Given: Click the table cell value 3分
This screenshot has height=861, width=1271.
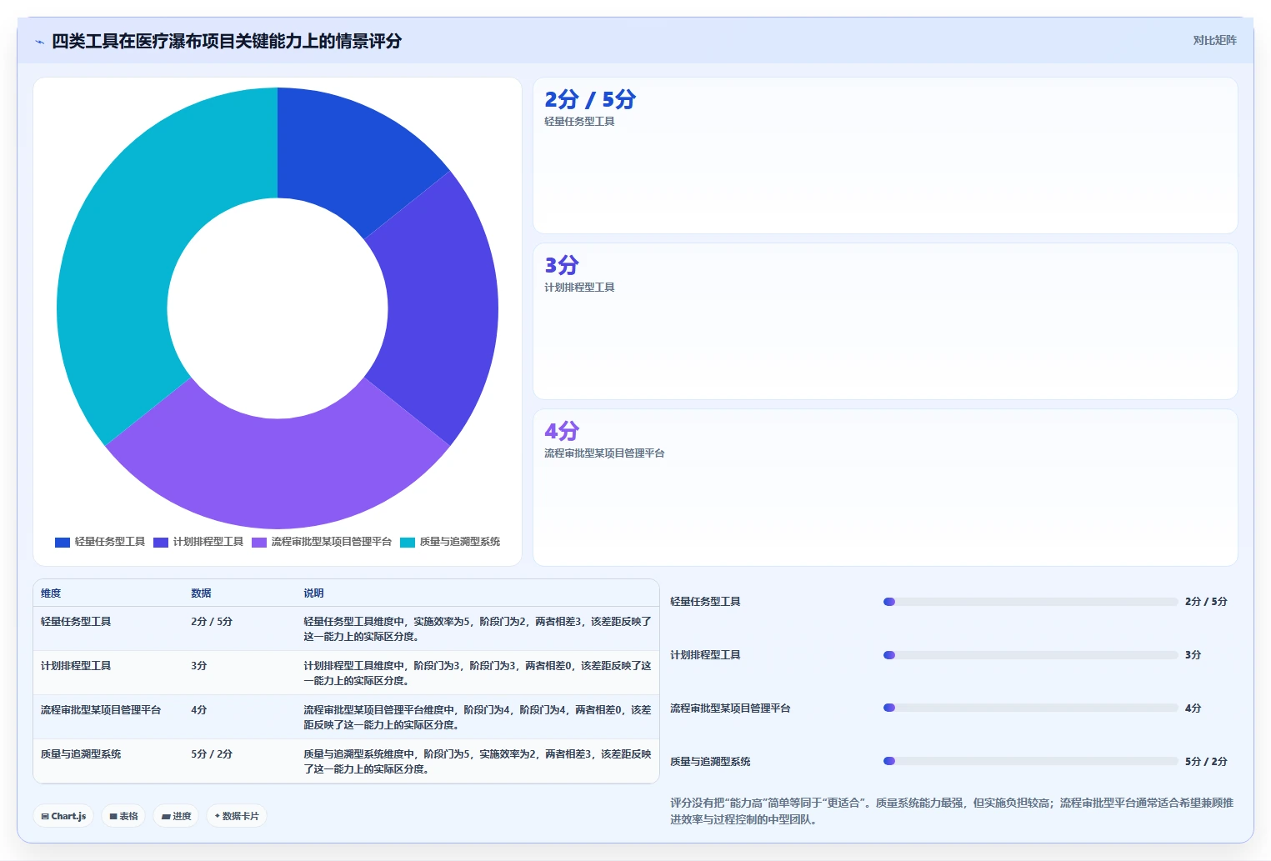Looking at the screenshot, I should coord(199,666).
